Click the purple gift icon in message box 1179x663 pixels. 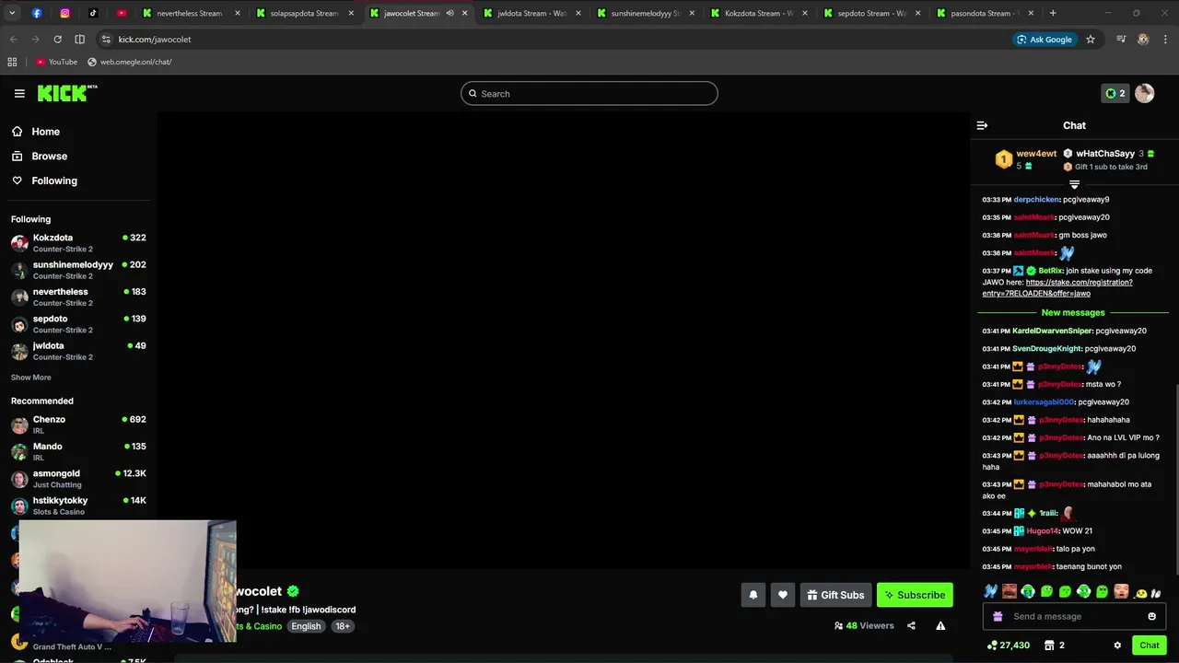998,617
